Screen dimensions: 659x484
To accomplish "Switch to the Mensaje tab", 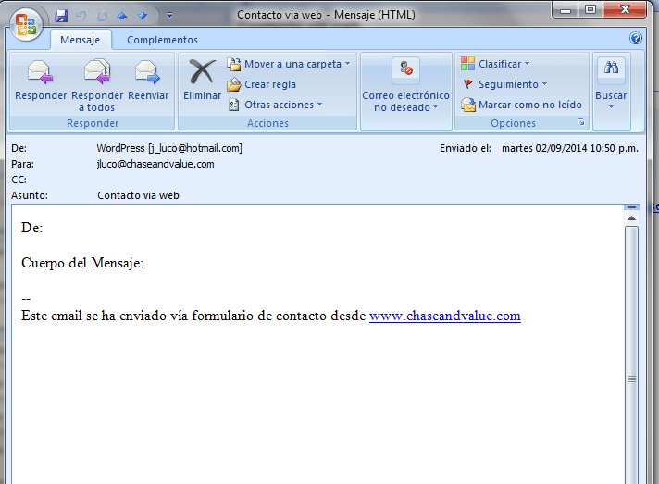I will [x=81, y=40].
